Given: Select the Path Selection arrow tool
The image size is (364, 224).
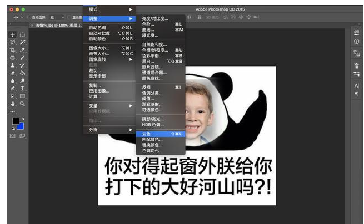Looking at the screenshot, I should tap(13, 96).
